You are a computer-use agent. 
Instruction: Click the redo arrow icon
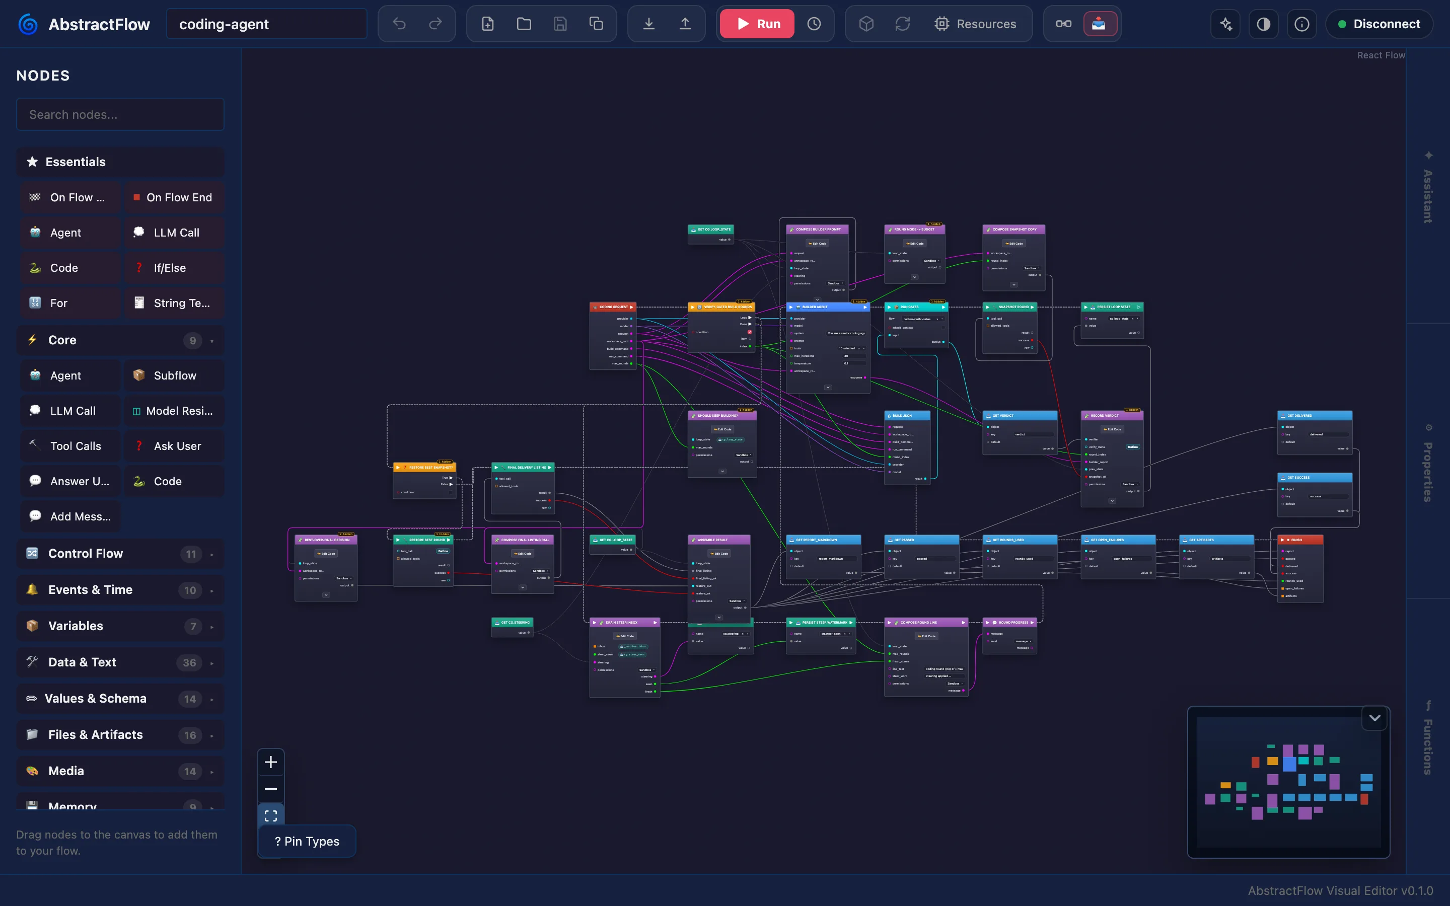pos(436,24)
